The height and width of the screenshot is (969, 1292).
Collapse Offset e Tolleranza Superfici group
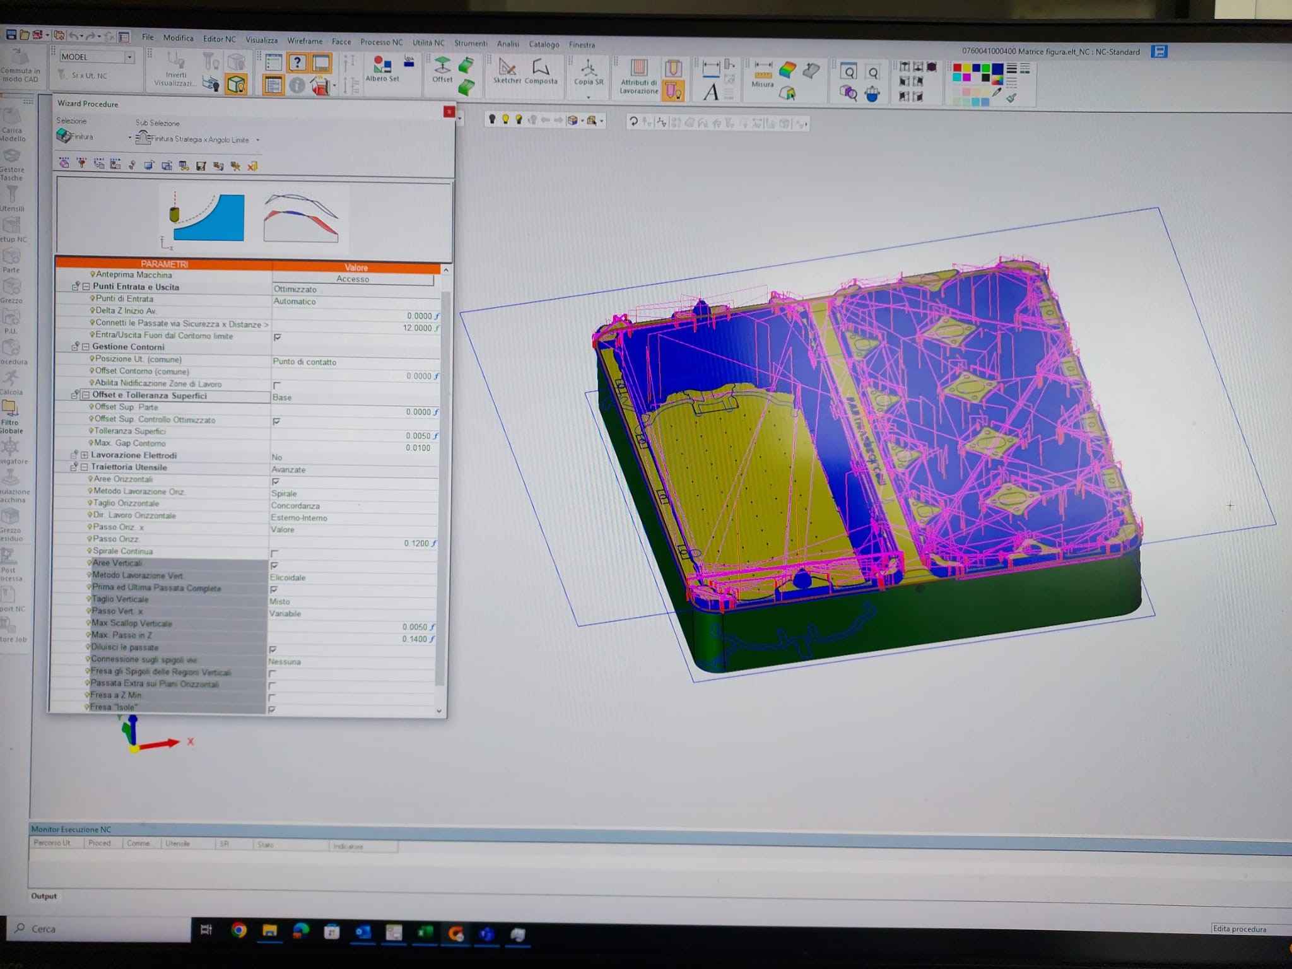pos(85,395)
